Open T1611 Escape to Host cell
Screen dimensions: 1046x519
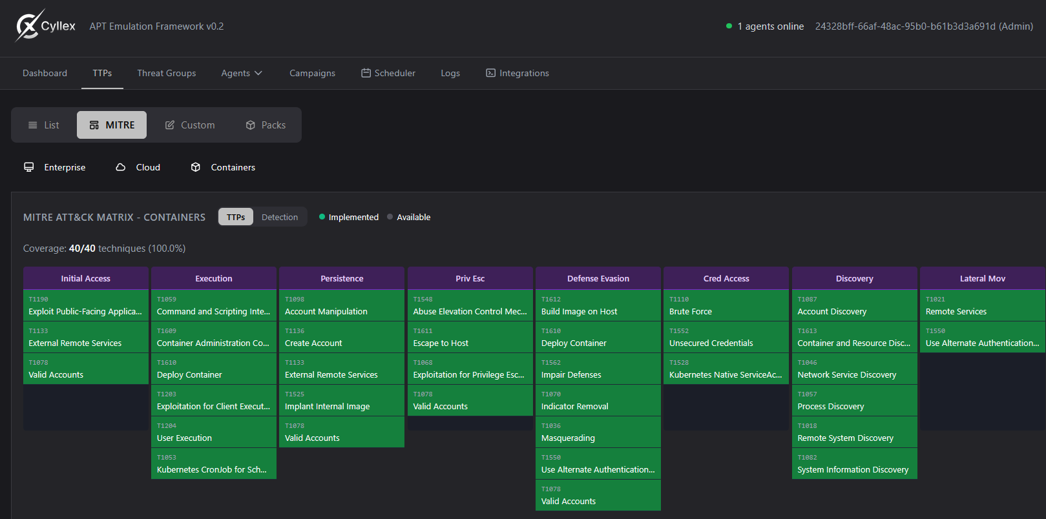(x=470, y=337)
